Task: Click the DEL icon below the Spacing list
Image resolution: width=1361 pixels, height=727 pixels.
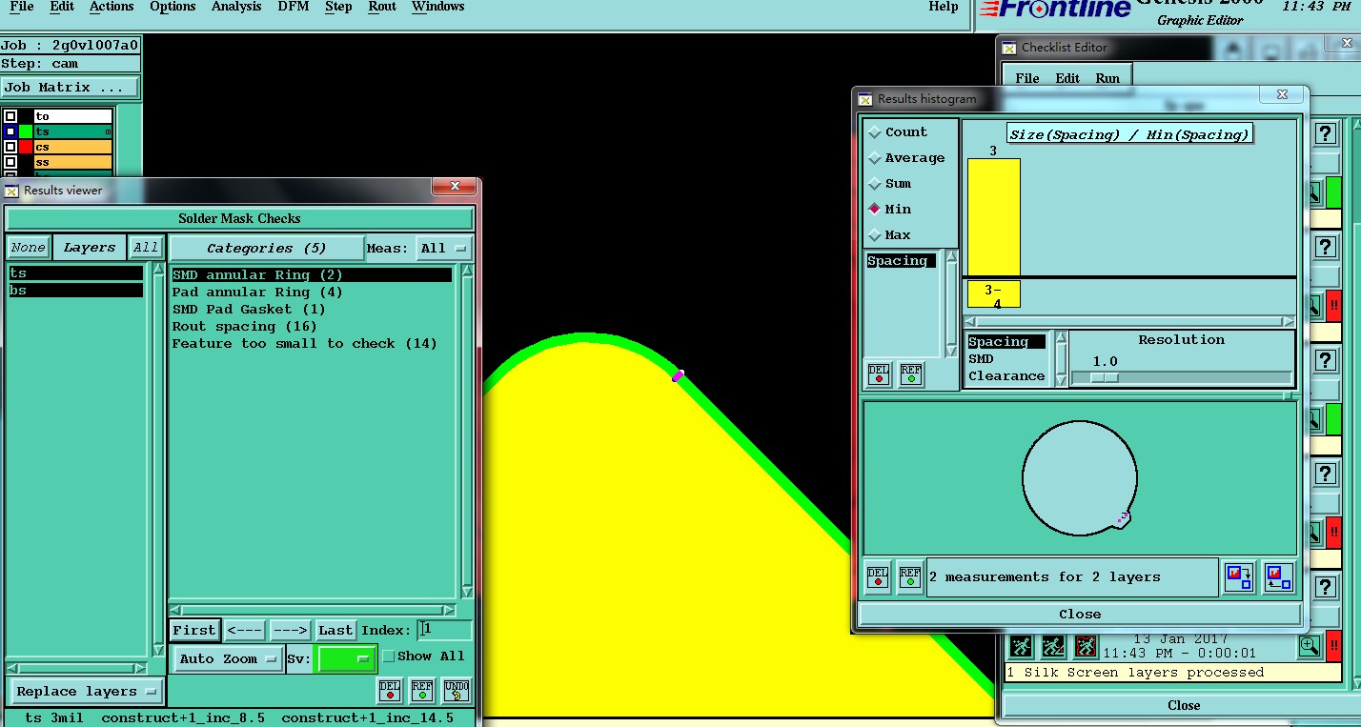Action: 879,374
